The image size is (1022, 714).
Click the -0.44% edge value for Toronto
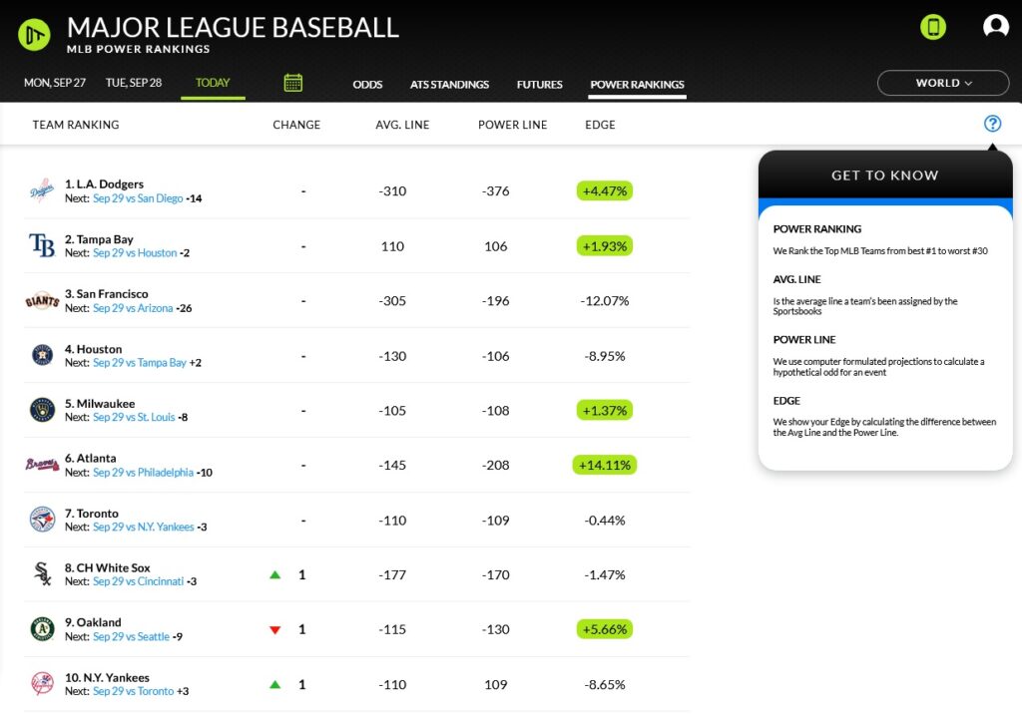tap(604, 521)
